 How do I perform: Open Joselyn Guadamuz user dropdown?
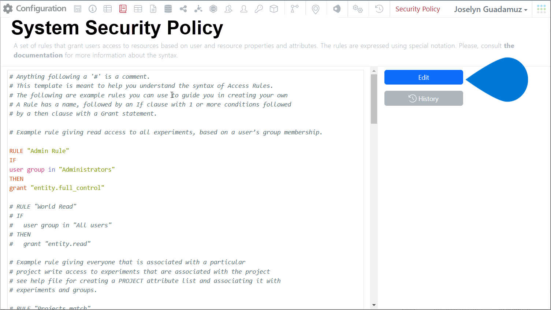coord(491,10)
